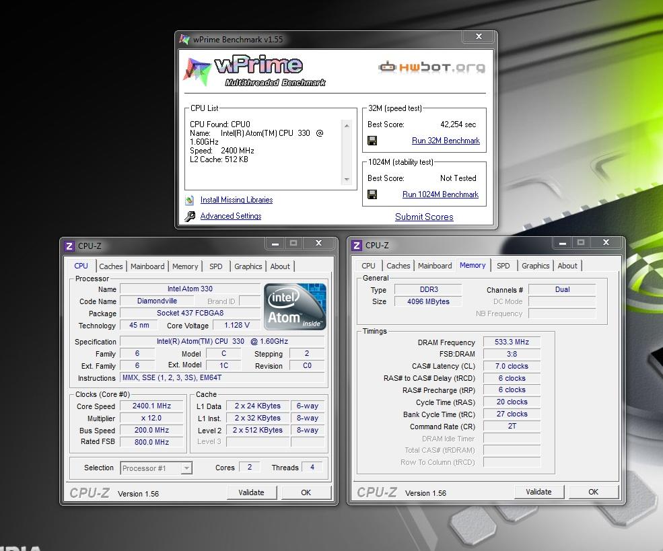Image resolution: width=663 pixels, height=551 pixels.
Task: Click the Multiplier value x 12.0
Action: (152, 418)
